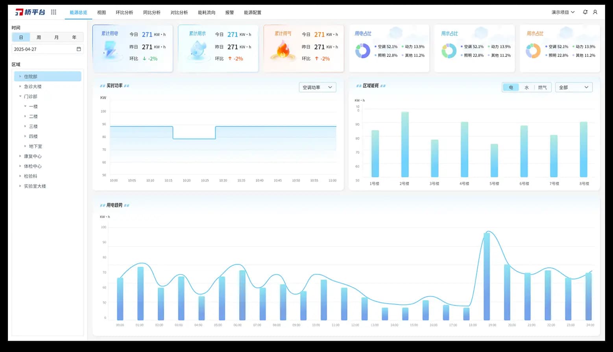Collapse the 门诊部 tree node
Viewport: 613px width, 352px height.
20,96
